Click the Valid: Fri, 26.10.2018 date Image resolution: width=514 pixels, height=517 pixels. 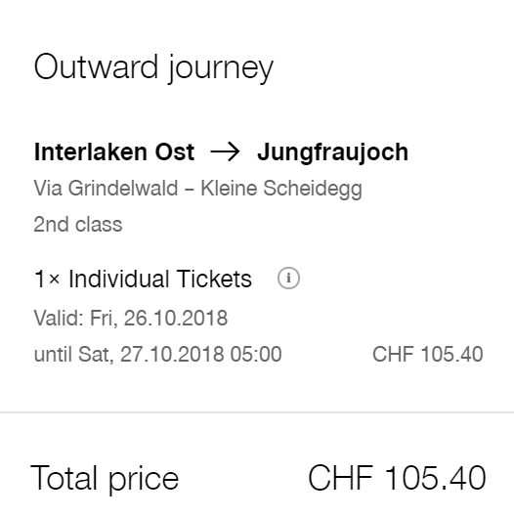click(x=131, y=318)
